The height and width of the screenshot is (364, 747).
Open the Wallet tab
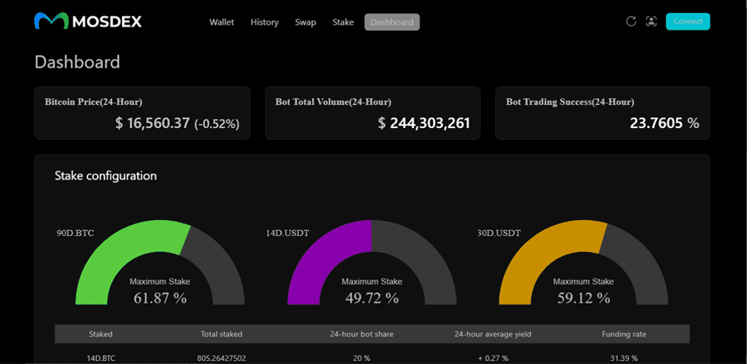222,22
